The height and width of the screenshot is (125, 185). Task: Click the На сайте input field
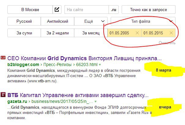[87, 10]
